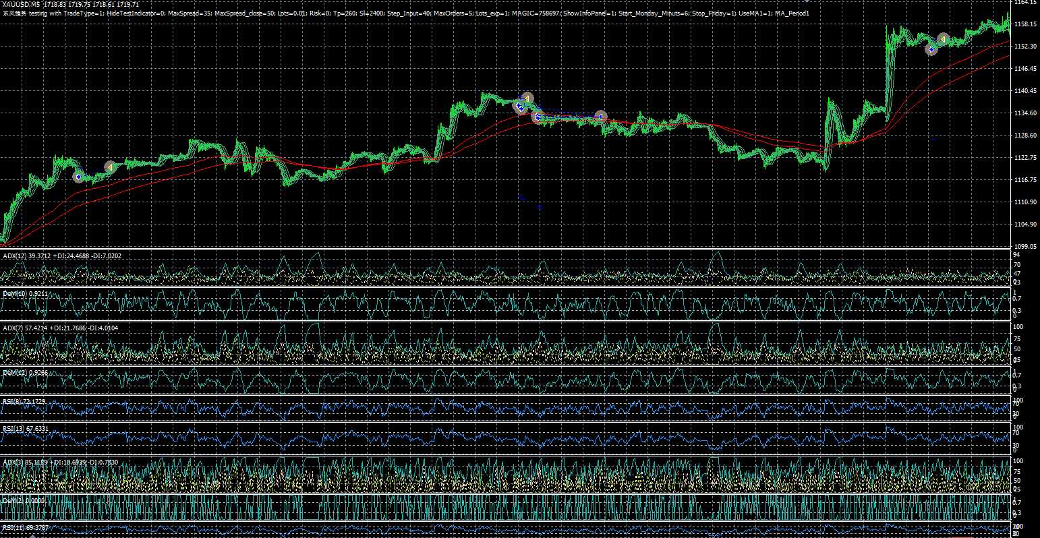Select the ADX(3) indicator label
This screenshot has width=1040, height=538.
(x=61, y=462)
